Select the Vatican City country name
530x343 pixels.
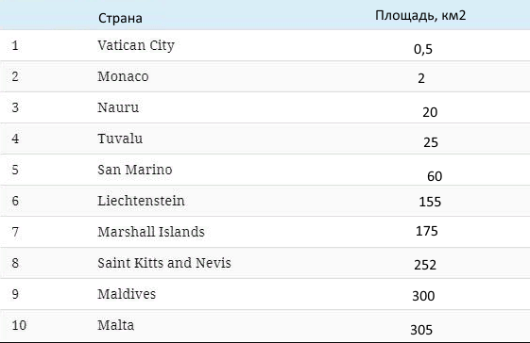(136, 45)
